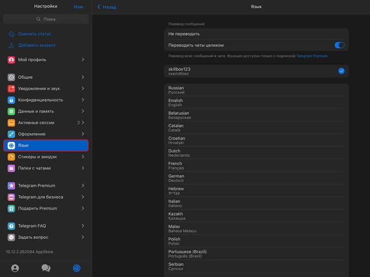
Task: Click the Мой профиль red avatar icon
Action: coord(11,60)
